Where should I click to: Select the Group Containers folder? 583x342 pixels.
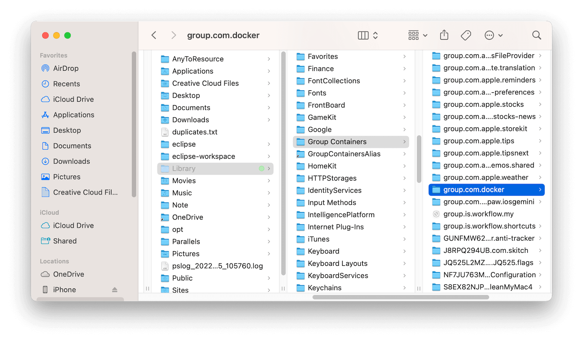click(x=337, y=142)
